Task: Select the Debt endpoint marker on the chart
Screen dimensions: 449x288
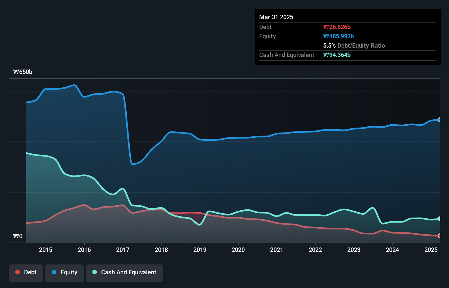Action: [x=439, y=236]
